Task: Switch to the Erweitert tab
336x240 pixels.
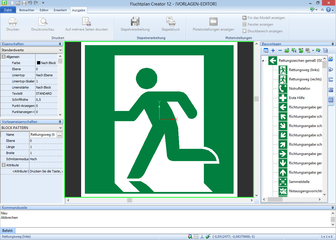Action: (x=60, y=10)
